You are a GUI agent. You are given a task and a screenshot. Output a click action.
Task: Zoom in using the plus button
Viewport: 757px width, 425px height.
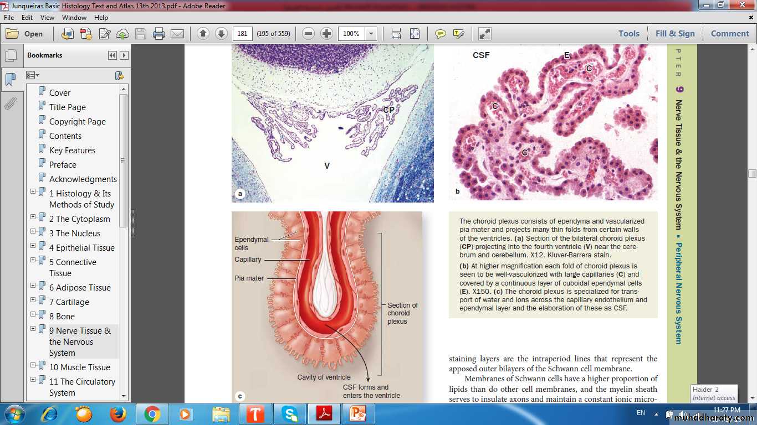point(327,34)
